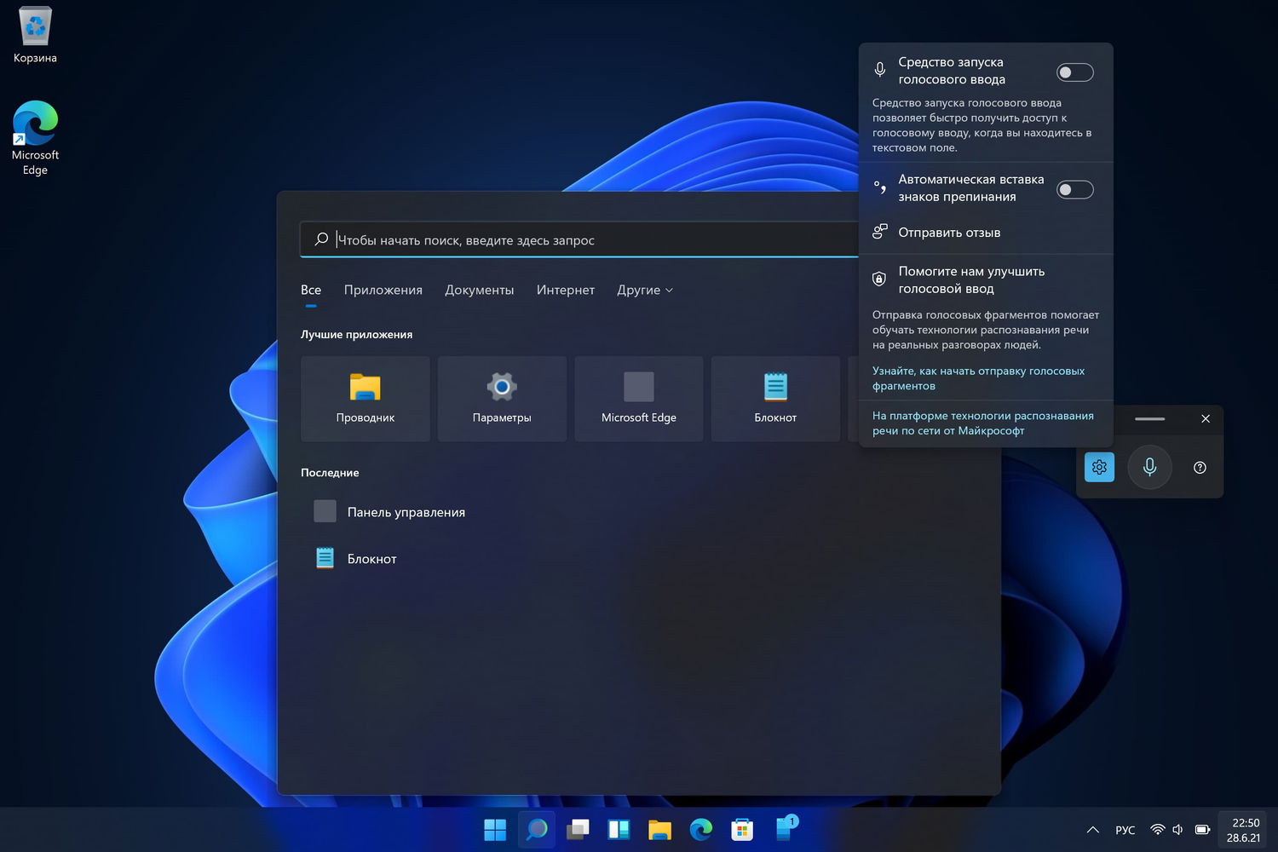Open the Start menu from the taskbar

[x=495, y=829]
